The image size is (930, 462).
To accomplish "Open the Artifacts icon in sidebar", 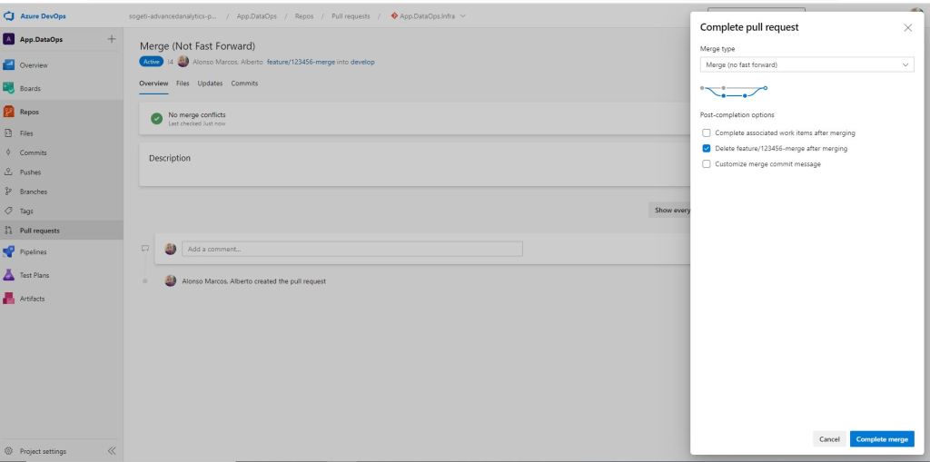I will point(10,299).
